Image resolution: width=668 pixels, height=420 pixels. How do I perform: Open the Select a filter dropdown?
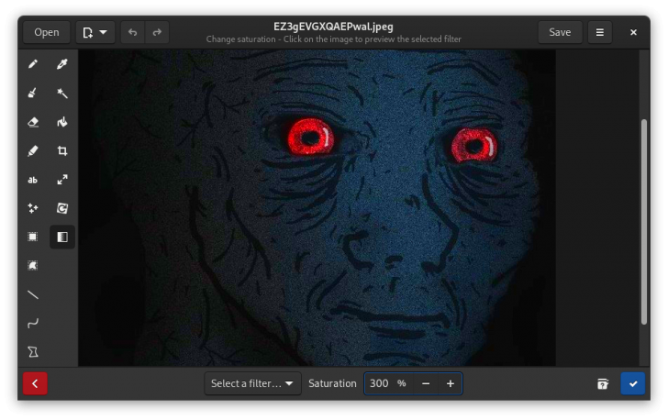252,384
